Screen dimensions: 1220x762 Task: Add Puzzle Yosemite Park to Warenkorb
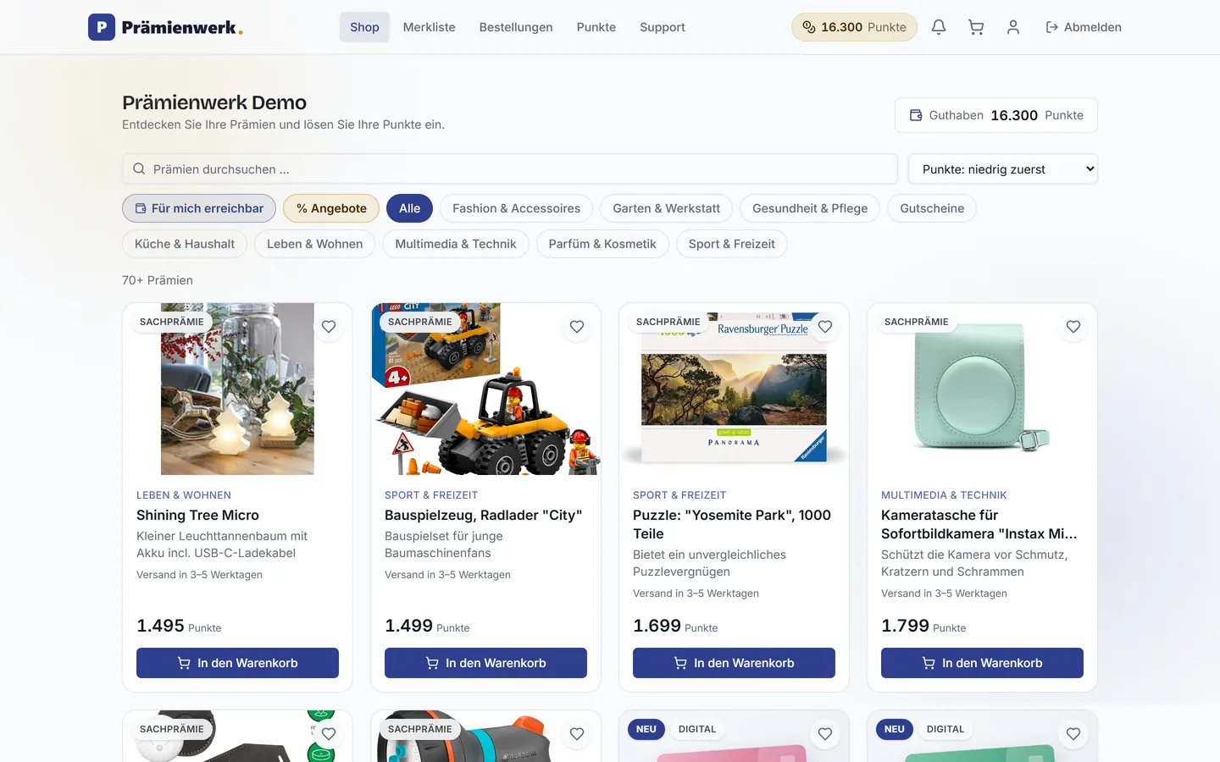(x=734, y=663)
